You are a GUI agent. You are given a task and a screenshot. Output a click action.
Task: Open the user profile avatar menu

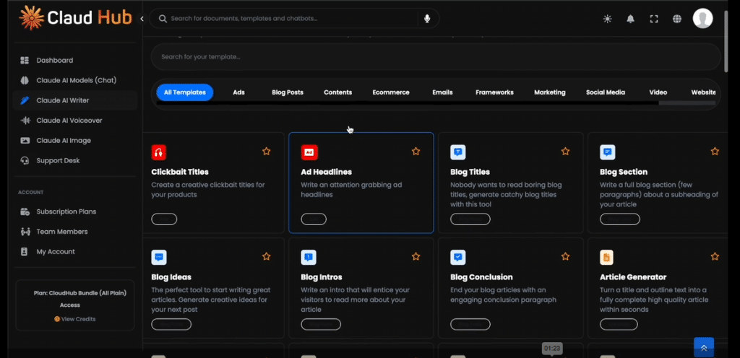pos(702,19)
